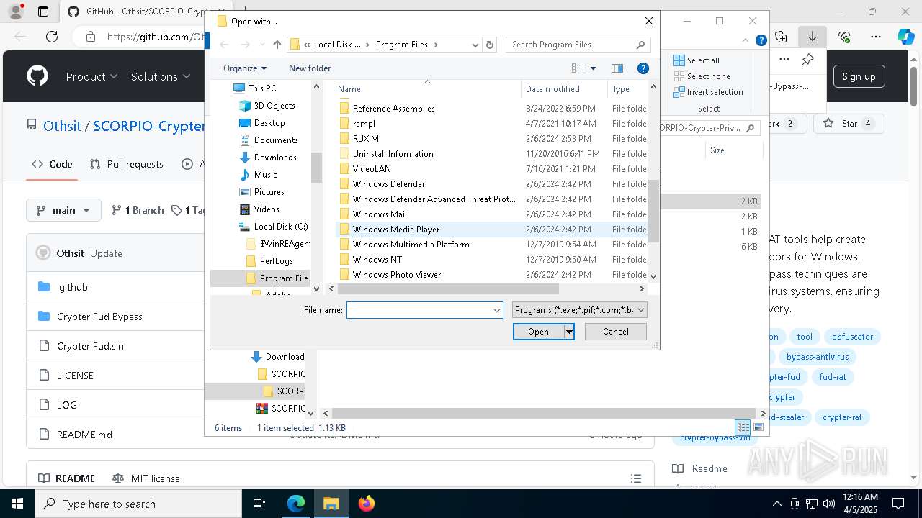Open the LICENSE file in repository
This screenshot has width=922, height=518.
coord(75,376)
